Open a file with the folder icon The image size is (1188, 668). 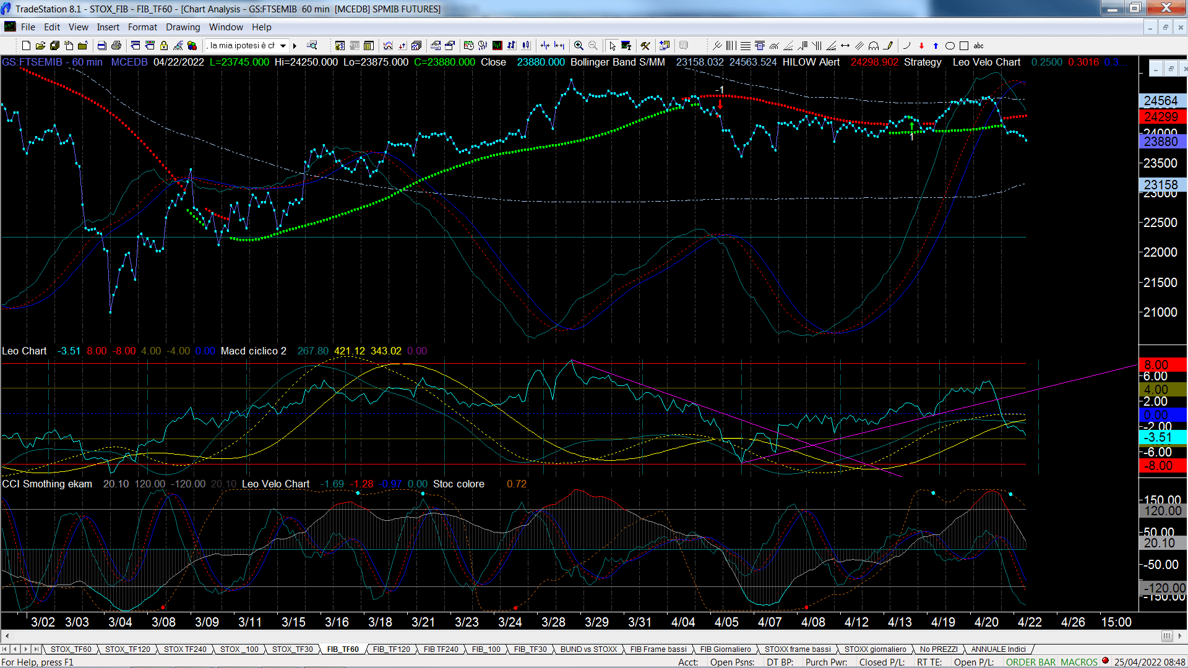(40, 46)
